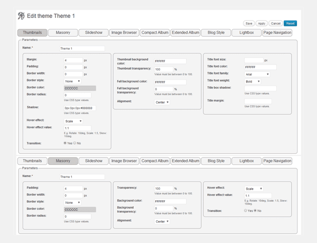The image size is (317, 243).
Task: Click Title margin input
Action: pos(258,101)
